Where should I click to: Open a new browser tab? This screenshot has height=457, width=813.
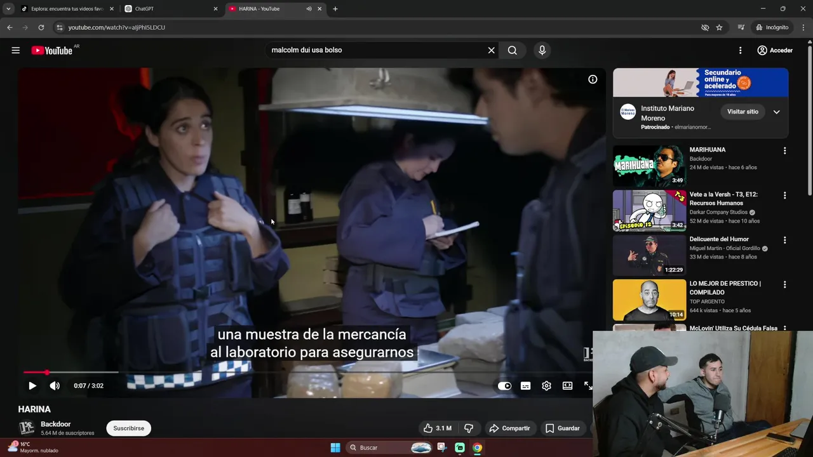click(x=335, y=9)
